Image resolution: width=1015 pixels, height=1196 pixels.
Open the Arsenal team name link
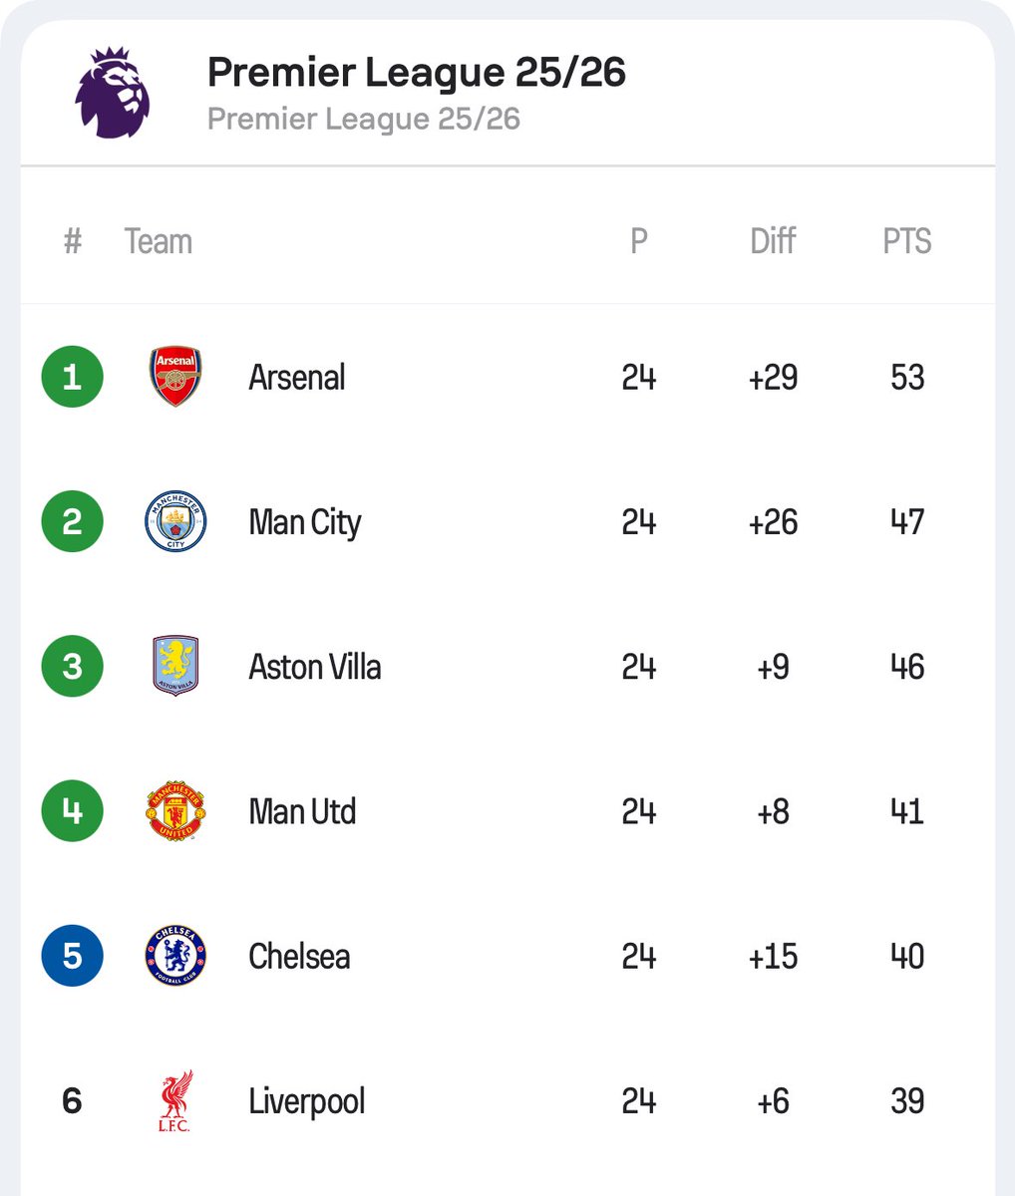(296, 378)
